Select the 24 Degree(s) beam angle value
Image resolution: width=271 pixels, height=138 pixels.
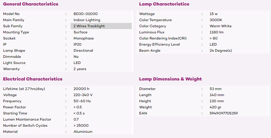click(x=221, y=50)
